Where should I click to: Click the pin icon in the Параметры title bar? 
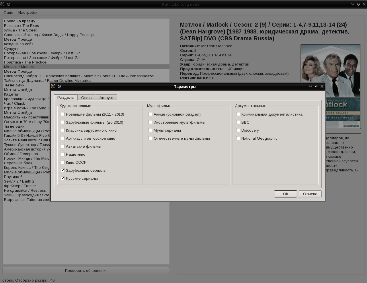pos(59,86)
